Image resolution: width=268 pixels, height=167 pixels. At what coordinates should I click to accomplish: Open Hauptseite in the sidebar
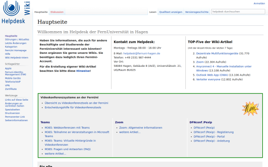pos(11,36)
